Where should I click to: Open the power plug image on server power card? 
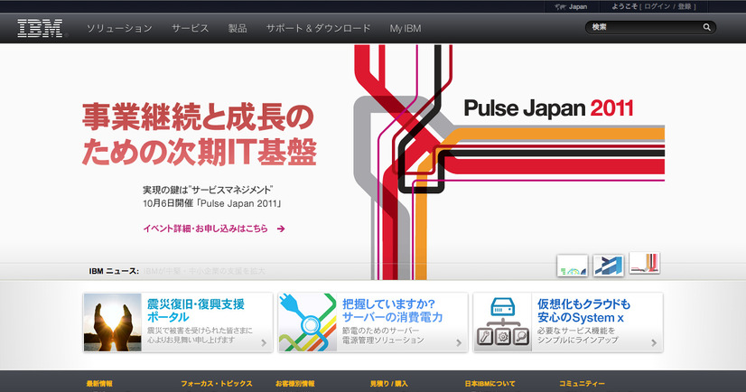pyautogui.click(x=308, y=322)
